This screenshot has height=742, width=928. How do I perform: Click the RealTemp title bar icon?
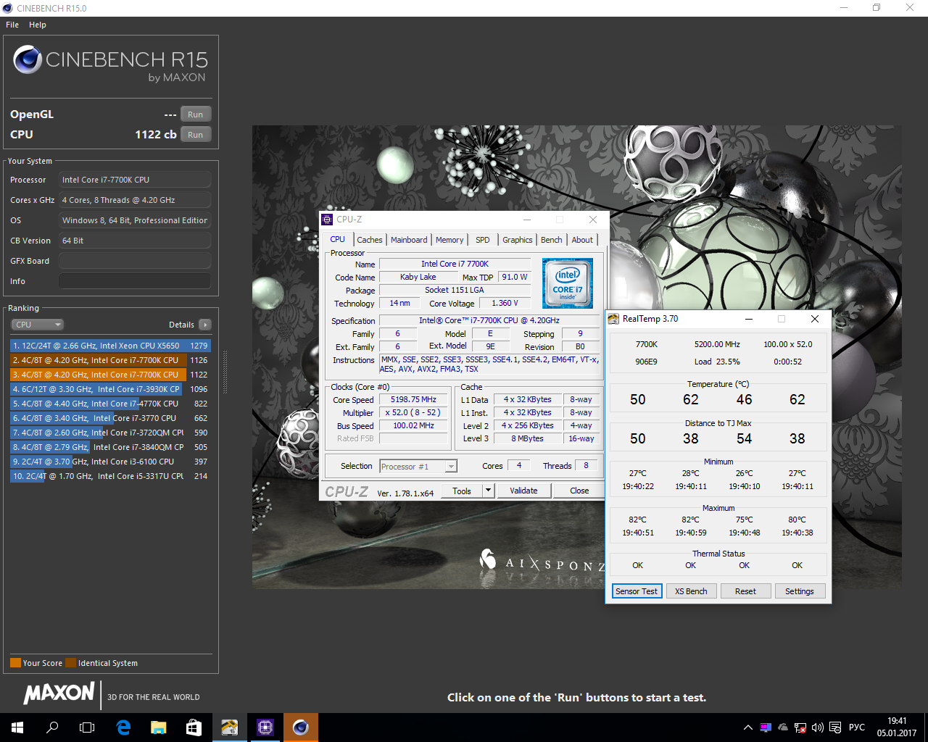[613, 319]
